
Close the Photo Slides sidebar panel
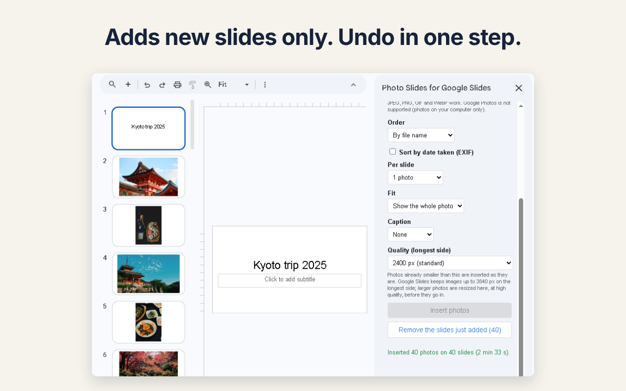pos(519,88)
